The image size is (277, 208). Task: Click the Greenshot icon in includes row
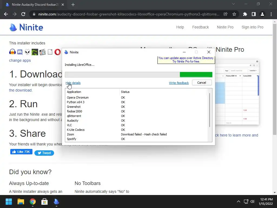point(35,52)
